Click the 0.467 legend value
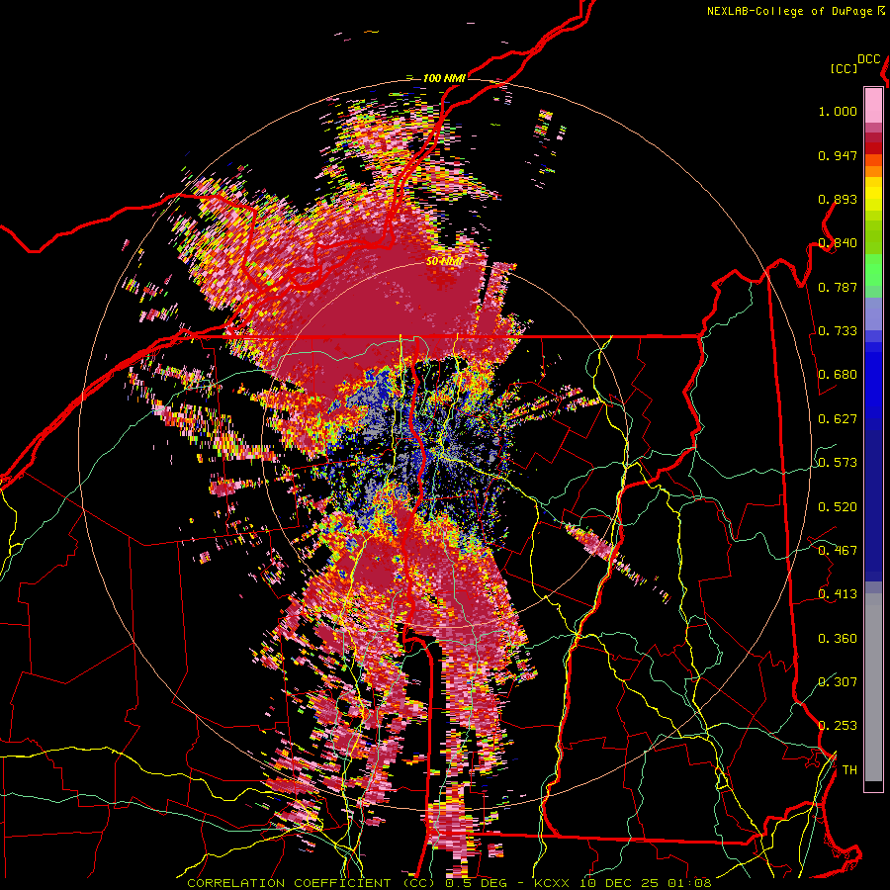The width and height of the screenshot is (890, 890). coord(838,551)
